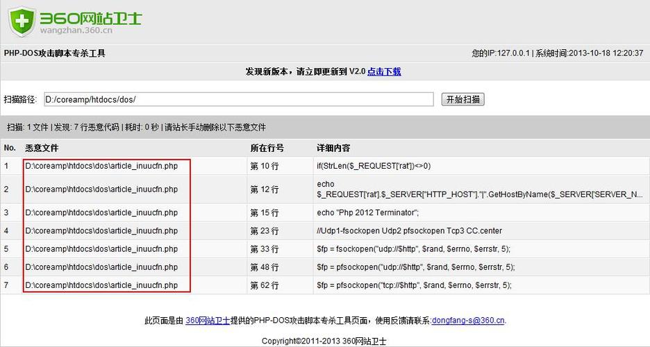
Task: Click the No. column header
Action: [10, 148]
